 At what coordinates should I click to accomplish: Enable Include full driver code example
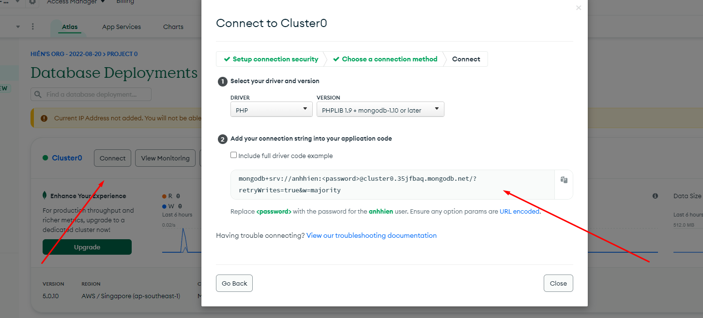click(x=234, y=155)
